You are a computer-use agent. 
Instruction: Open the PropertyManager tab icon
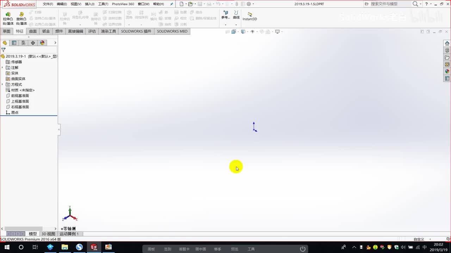(14, 43)
